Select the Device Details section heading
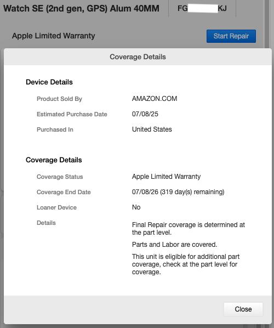The image size is (274, 328). (49, 82)
